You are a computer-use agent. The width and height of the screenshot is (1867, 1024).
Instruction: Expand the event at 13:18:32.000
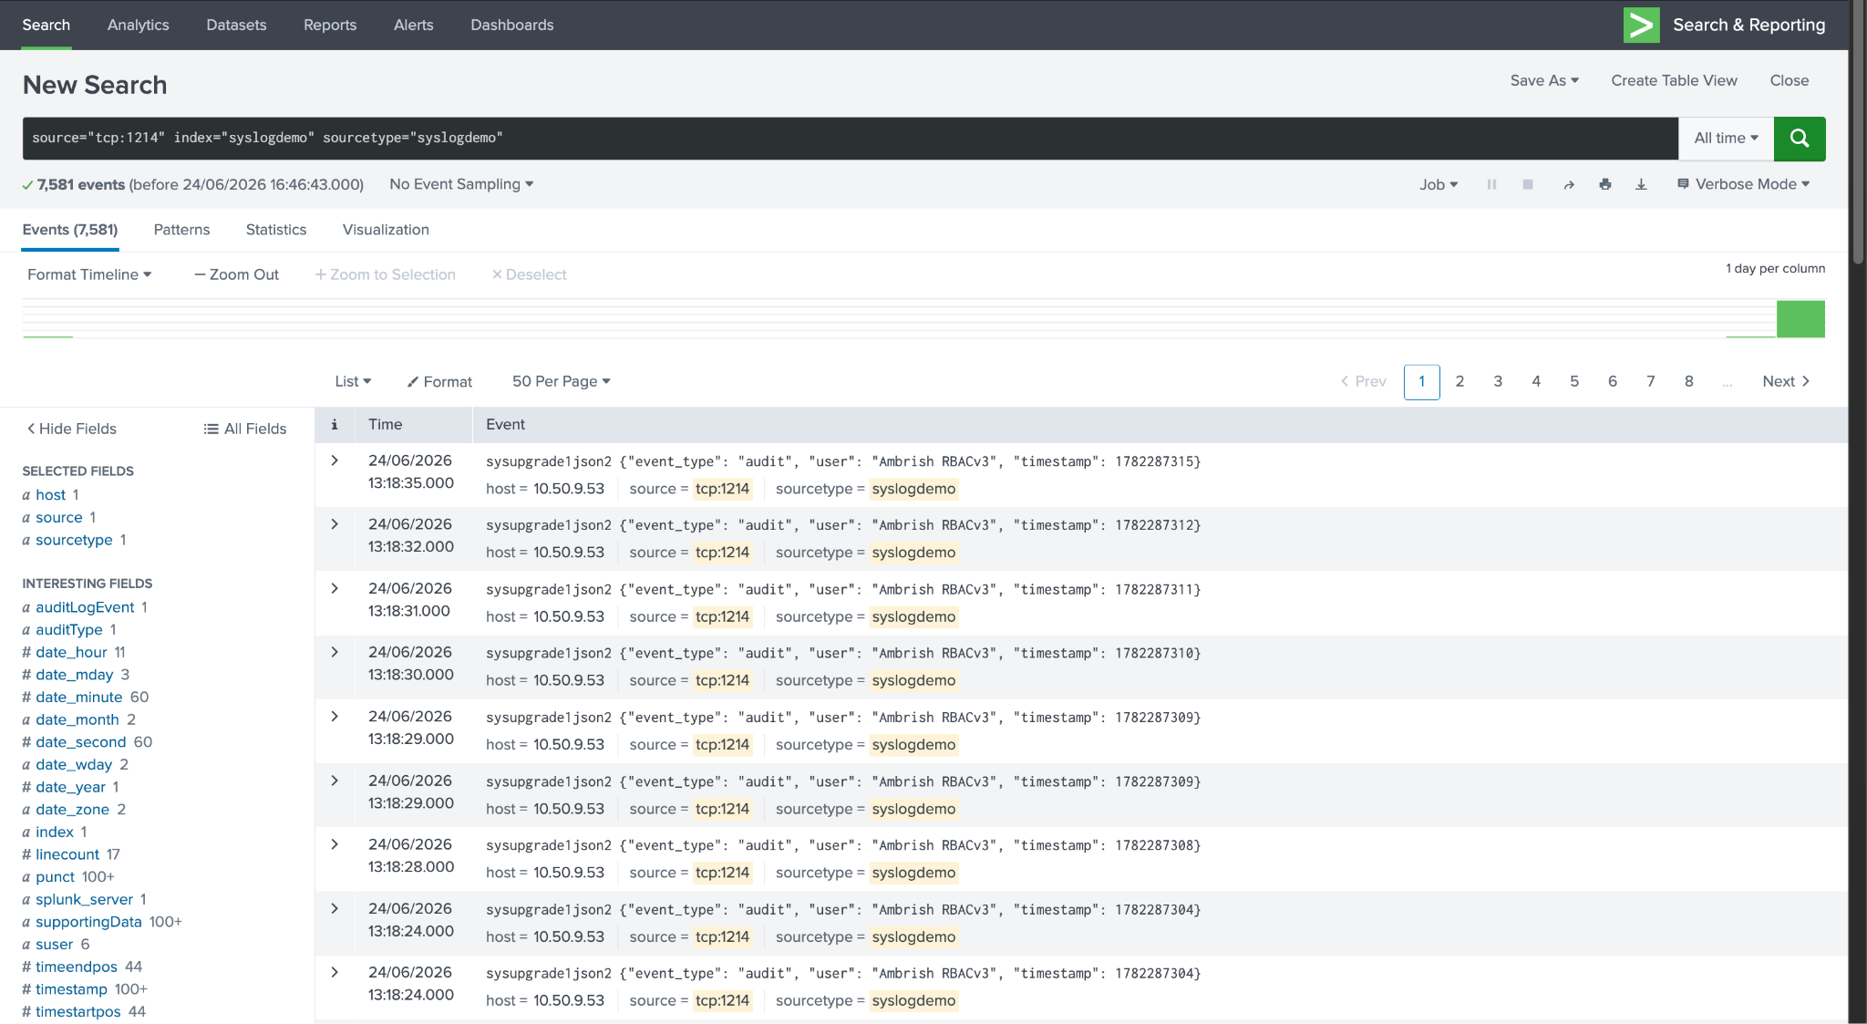[x=335, y=524]
